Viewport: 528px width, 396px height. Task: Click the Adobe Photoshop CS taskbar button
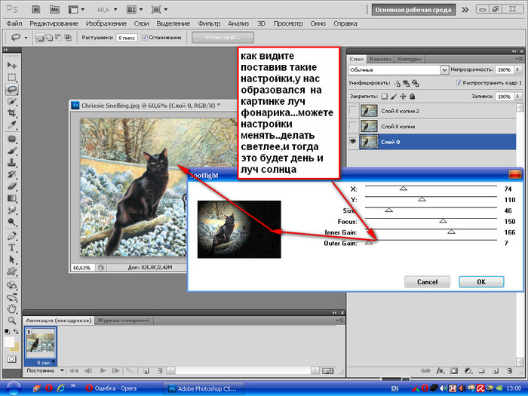(x=204, y=388)
